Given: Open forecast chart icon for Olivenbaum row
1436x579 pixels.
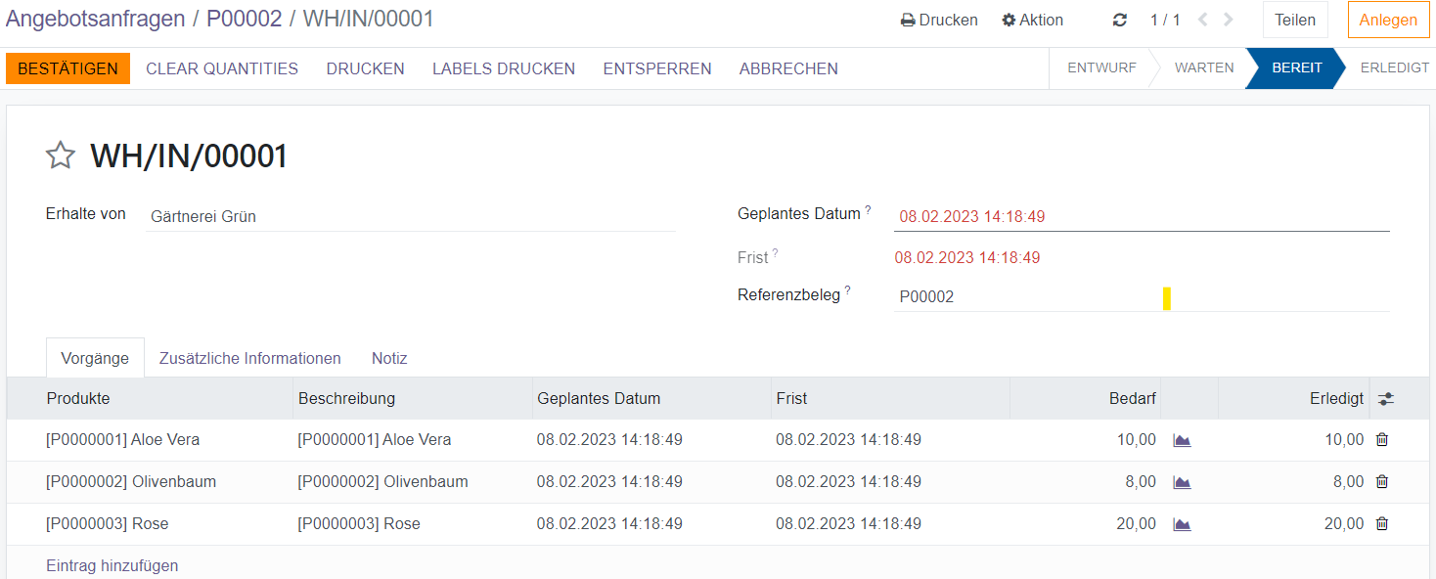Looking at the screenshot, I should point(1182,482).
